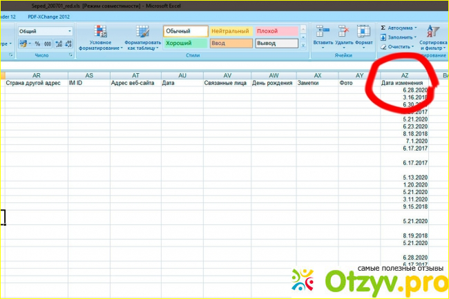Open Сортировка и фильтр tool
The image size is (449, 299).
point(432,36)
